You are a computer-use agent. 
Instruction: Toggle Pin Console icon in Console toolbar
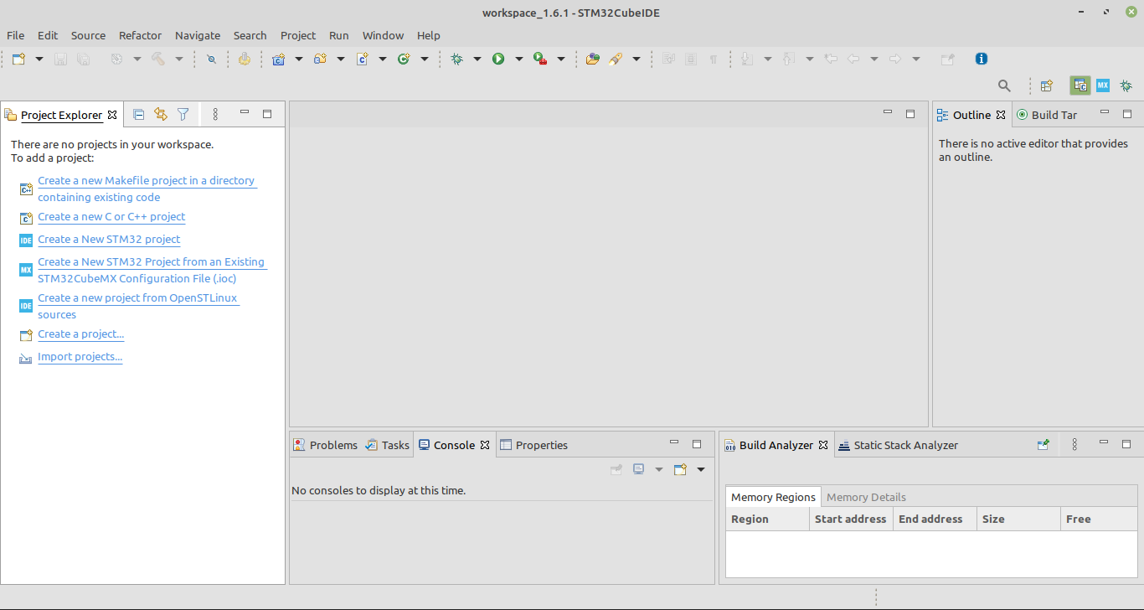pos(616,469)
